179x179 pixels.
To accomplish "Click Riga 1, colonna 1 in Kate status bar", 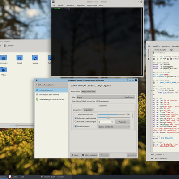I will point(157,154).
